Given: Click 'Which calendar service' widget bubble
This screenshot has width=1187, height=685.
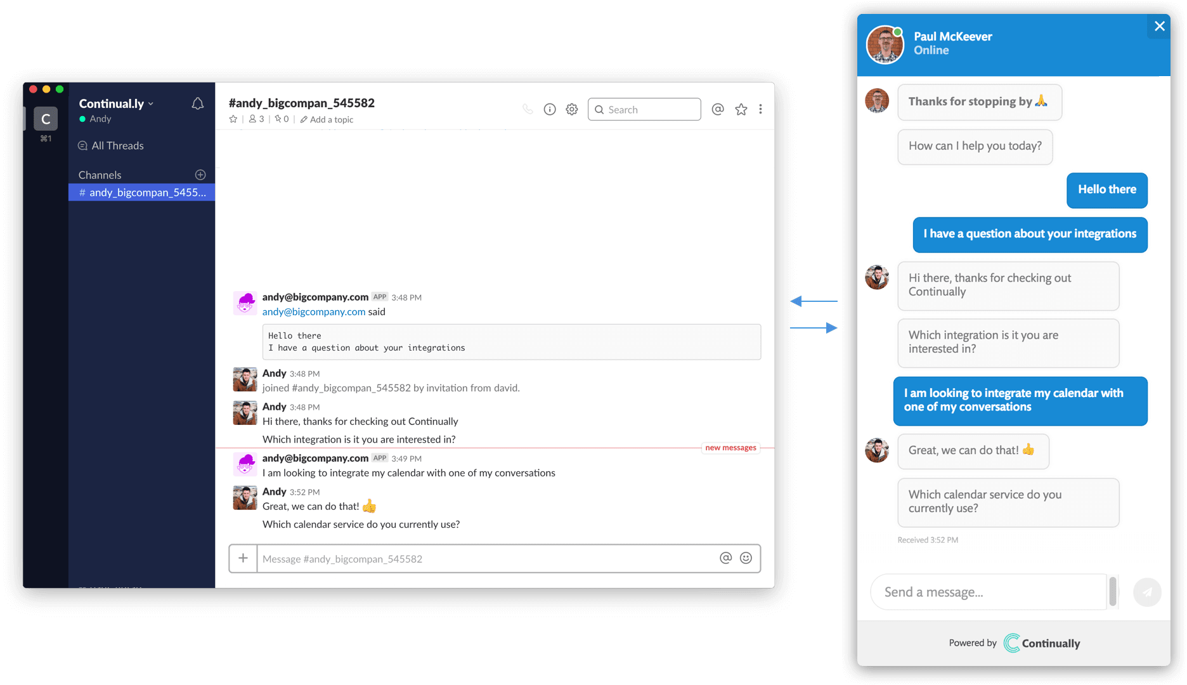Looking at the screenshot, I should pos(1008,502).
